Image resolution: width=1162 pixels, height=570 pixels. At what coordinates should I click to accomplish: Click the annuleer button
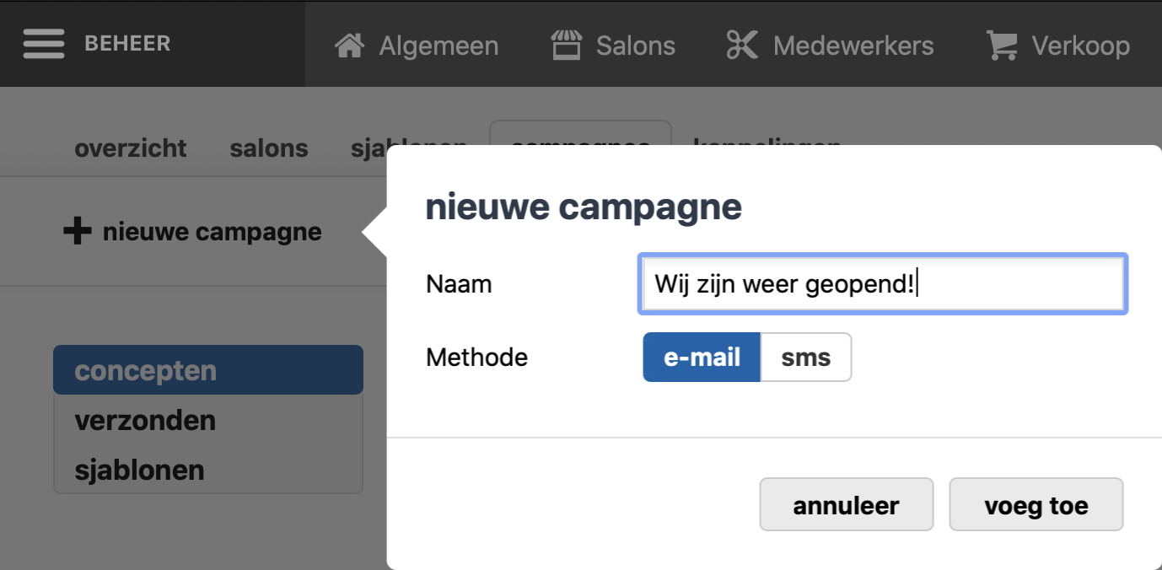tap(847, 505)
